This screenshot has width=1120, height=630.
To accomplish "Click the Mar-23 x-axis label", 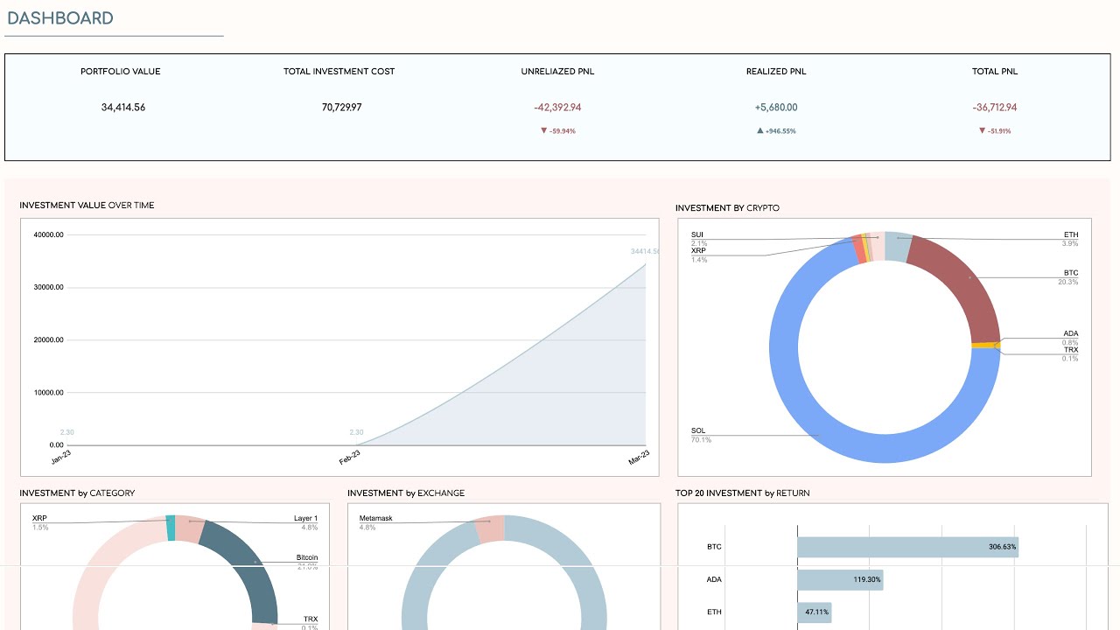I will click(x=640, y=457).
